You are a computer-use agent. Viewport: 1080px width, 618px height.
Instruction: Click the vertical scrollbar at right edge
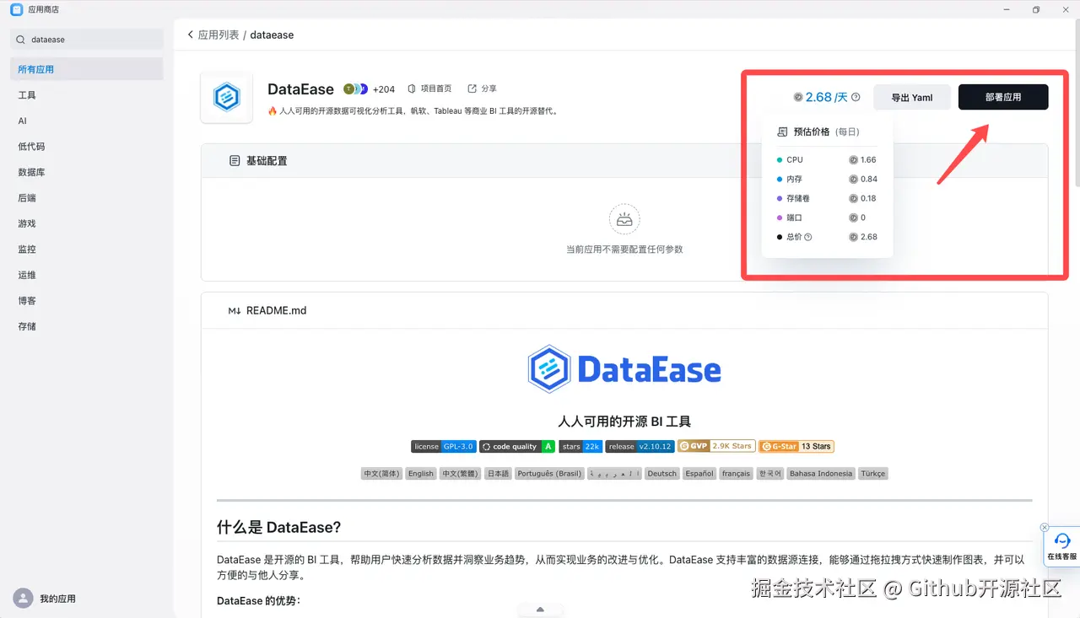[1077, 101]
